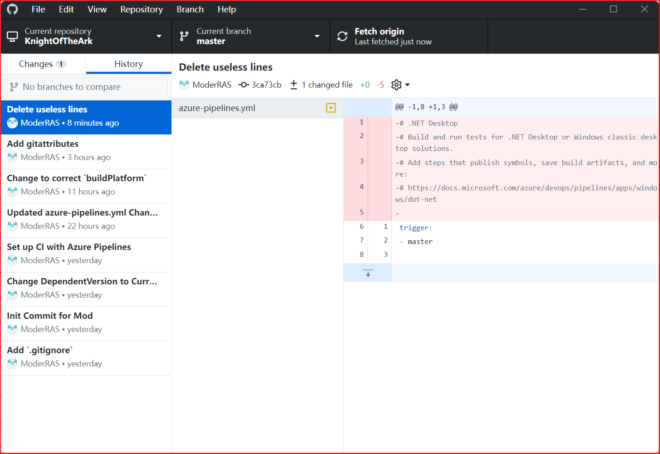Click the commit hash 3ca73cb icon

click(x=244, y=85)
